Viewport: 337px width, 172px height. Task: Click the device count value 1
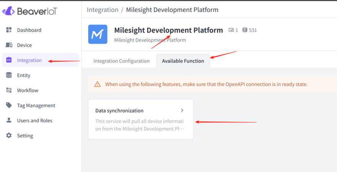tap(237, 30)
